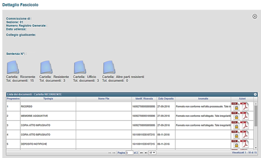
Task: Open PDF icon for MEMORIE AGGIUNTIVE row
Action: click(x=245, y=116)
